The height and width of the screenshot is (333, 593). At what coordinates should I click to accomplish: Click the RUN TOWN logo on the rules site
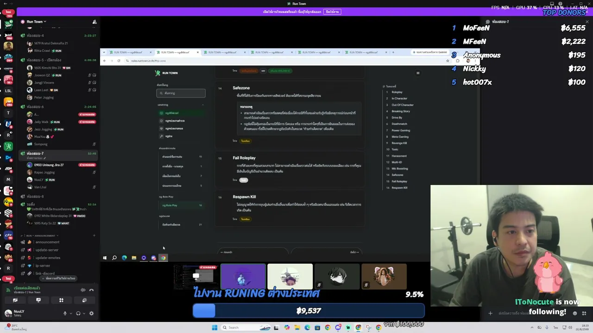(x=166, y=73)
